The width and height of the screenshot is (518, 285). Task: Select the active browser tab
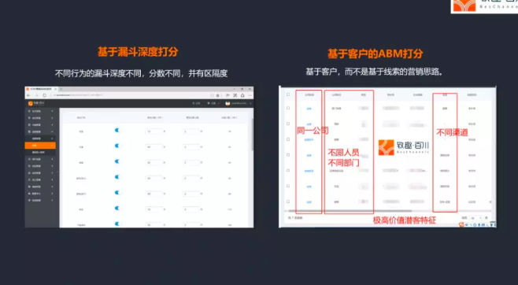click(42, 89)
